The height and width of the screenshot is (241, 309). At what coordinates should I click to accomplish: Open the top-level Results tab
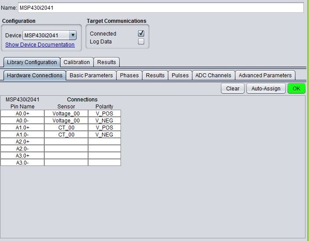click(107, 62)
